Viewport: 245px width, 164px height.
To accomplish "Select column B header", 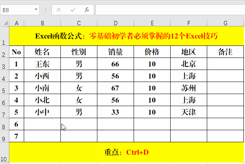I will click(42, 23).
